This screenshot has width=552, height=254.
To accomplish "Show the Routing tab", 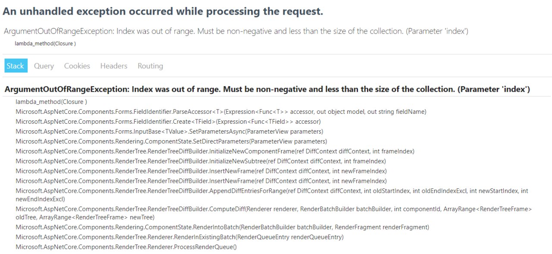I will 151,66.
